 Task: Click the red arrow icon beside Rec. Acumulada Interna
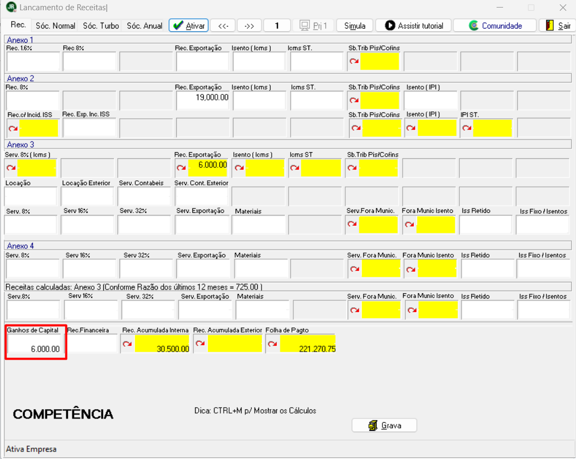point(127,343)
